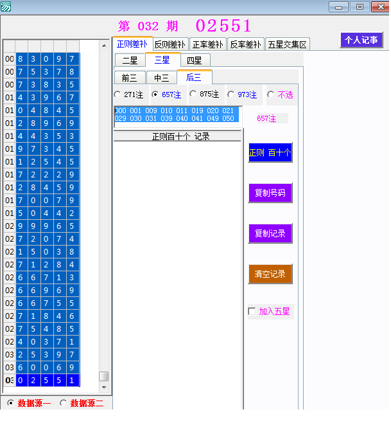Open the 反率差补 tab

point(245,44)
